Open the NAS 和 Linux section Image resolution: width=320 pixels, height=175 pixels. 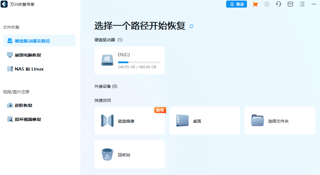tap(30, 69)
